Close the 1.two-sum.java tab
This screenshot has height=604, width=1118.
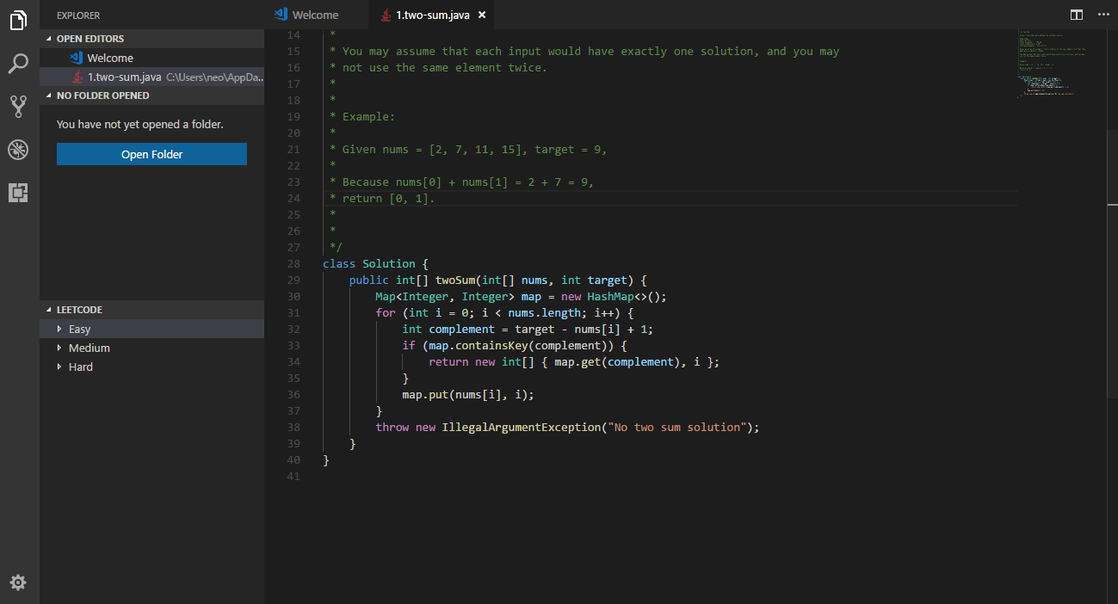(482, 15)
